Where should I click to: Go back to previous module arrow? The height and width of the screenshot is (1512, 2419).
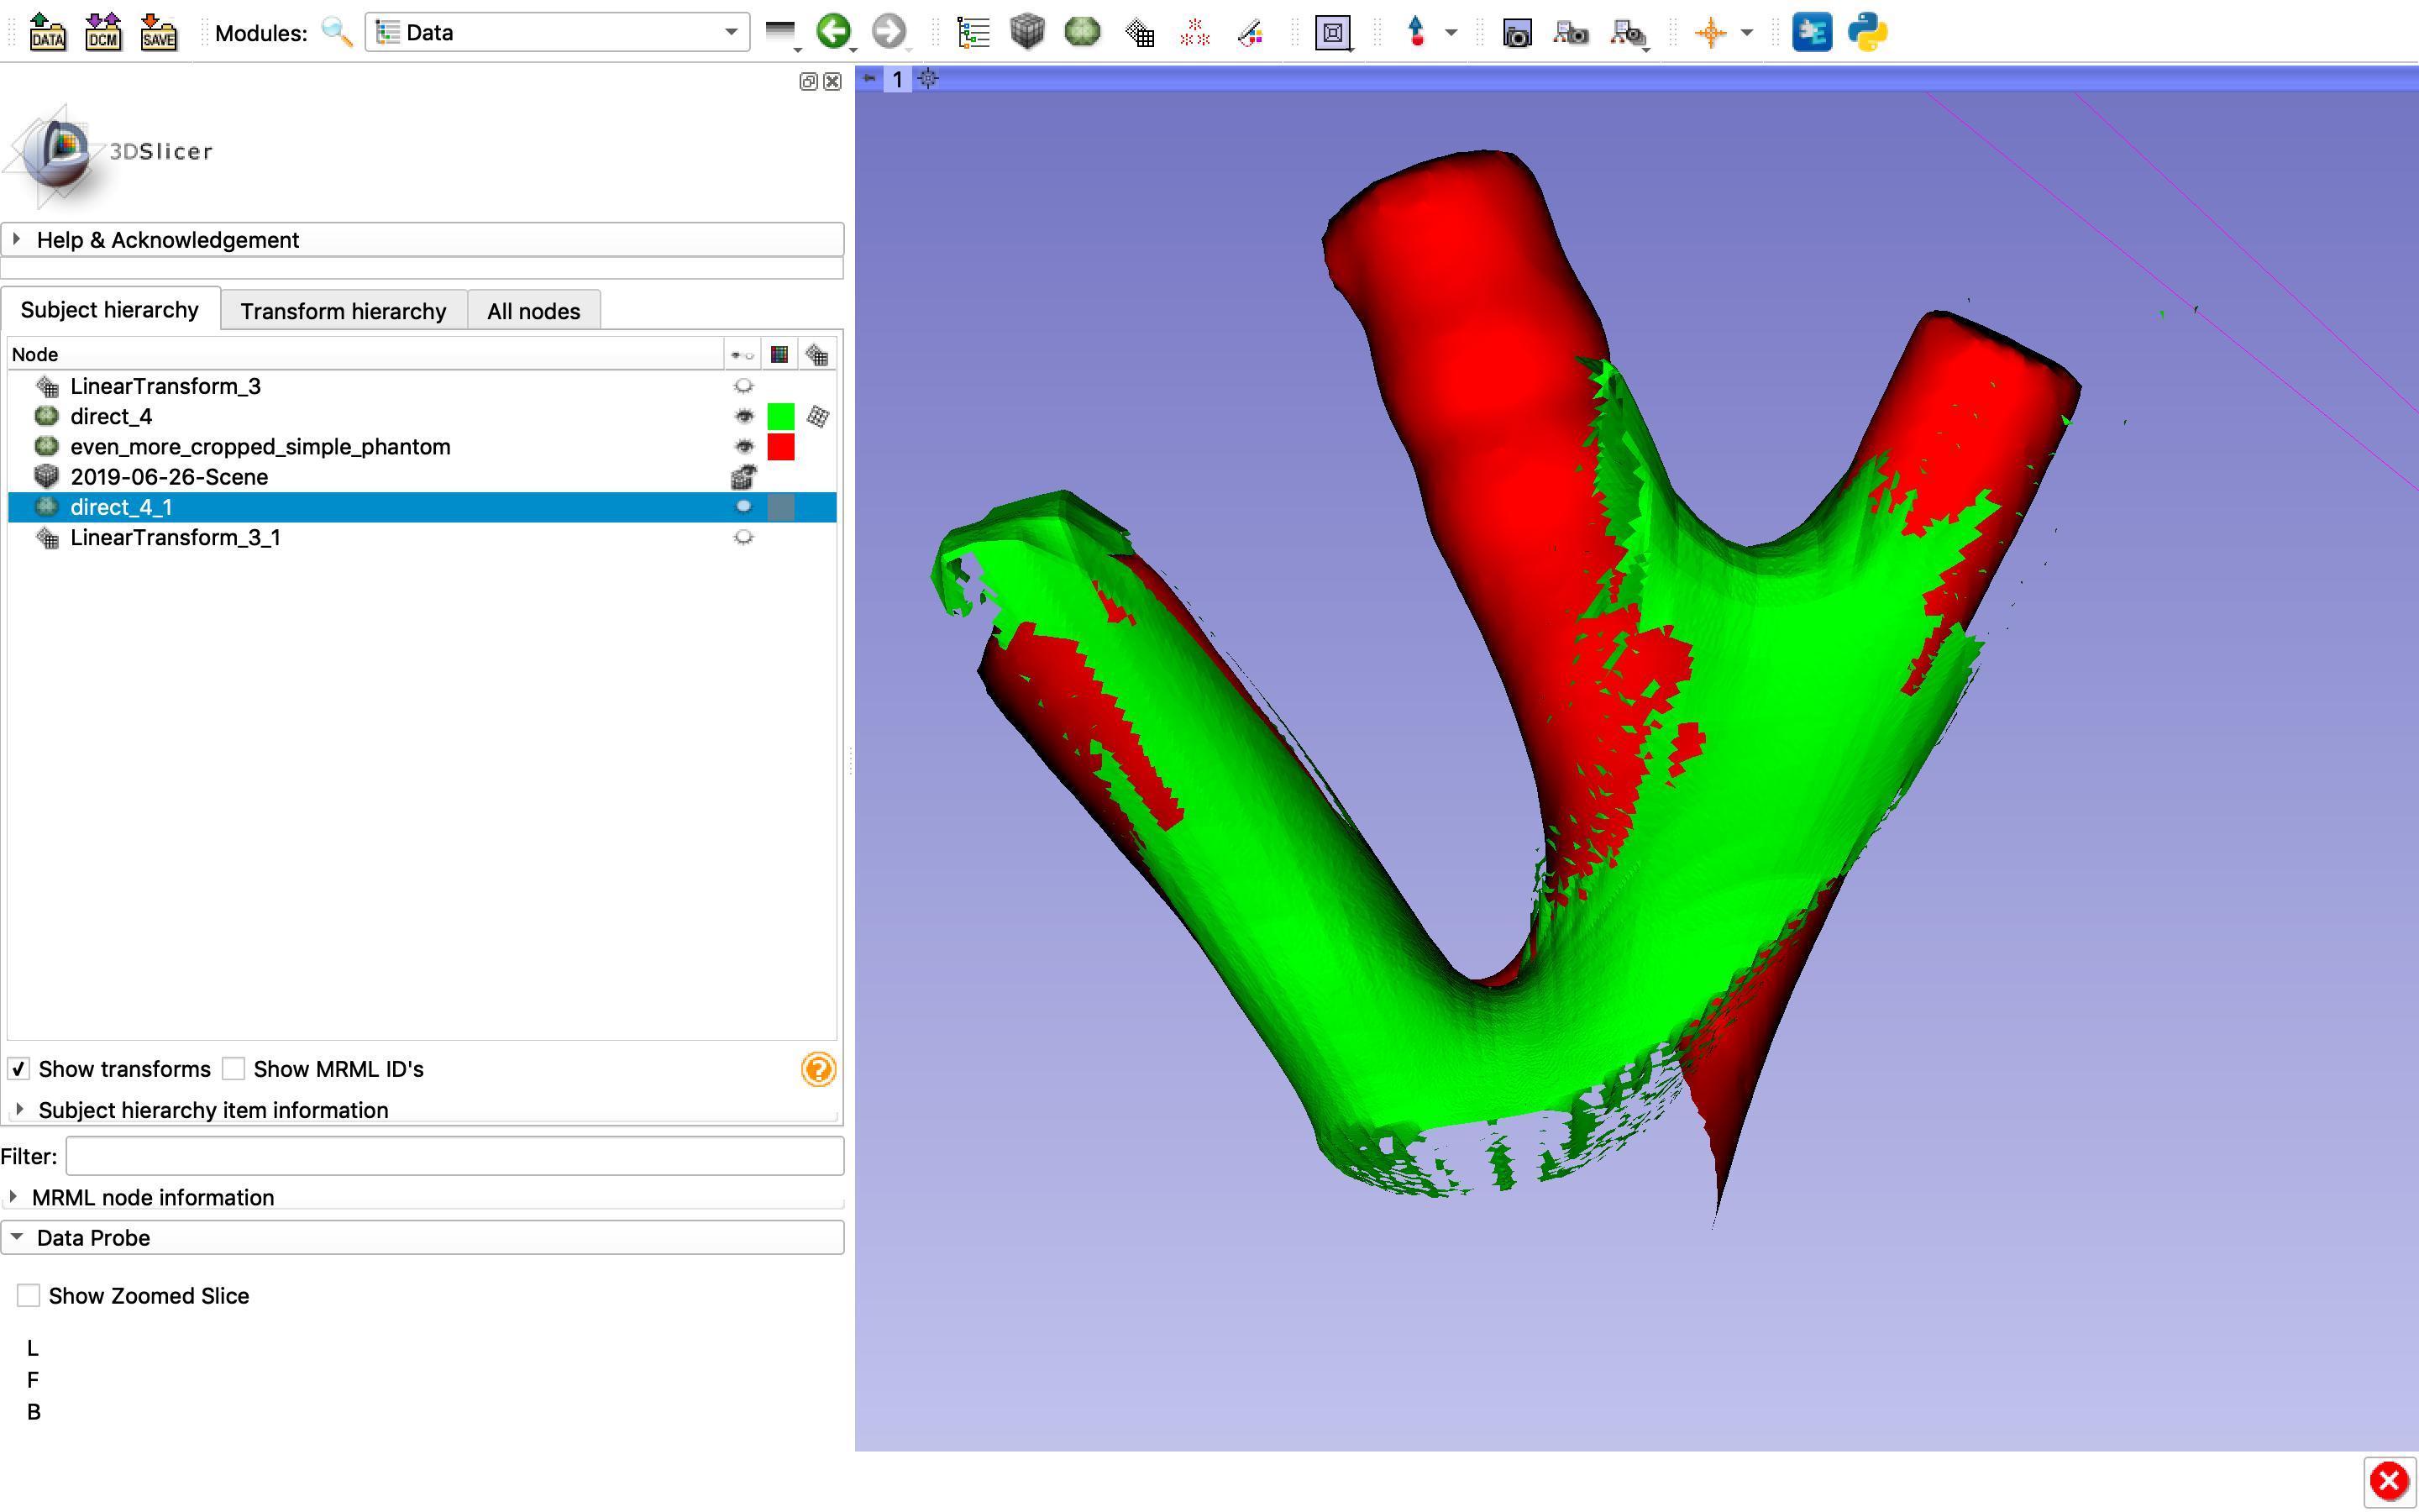click(x=832, y=32)
